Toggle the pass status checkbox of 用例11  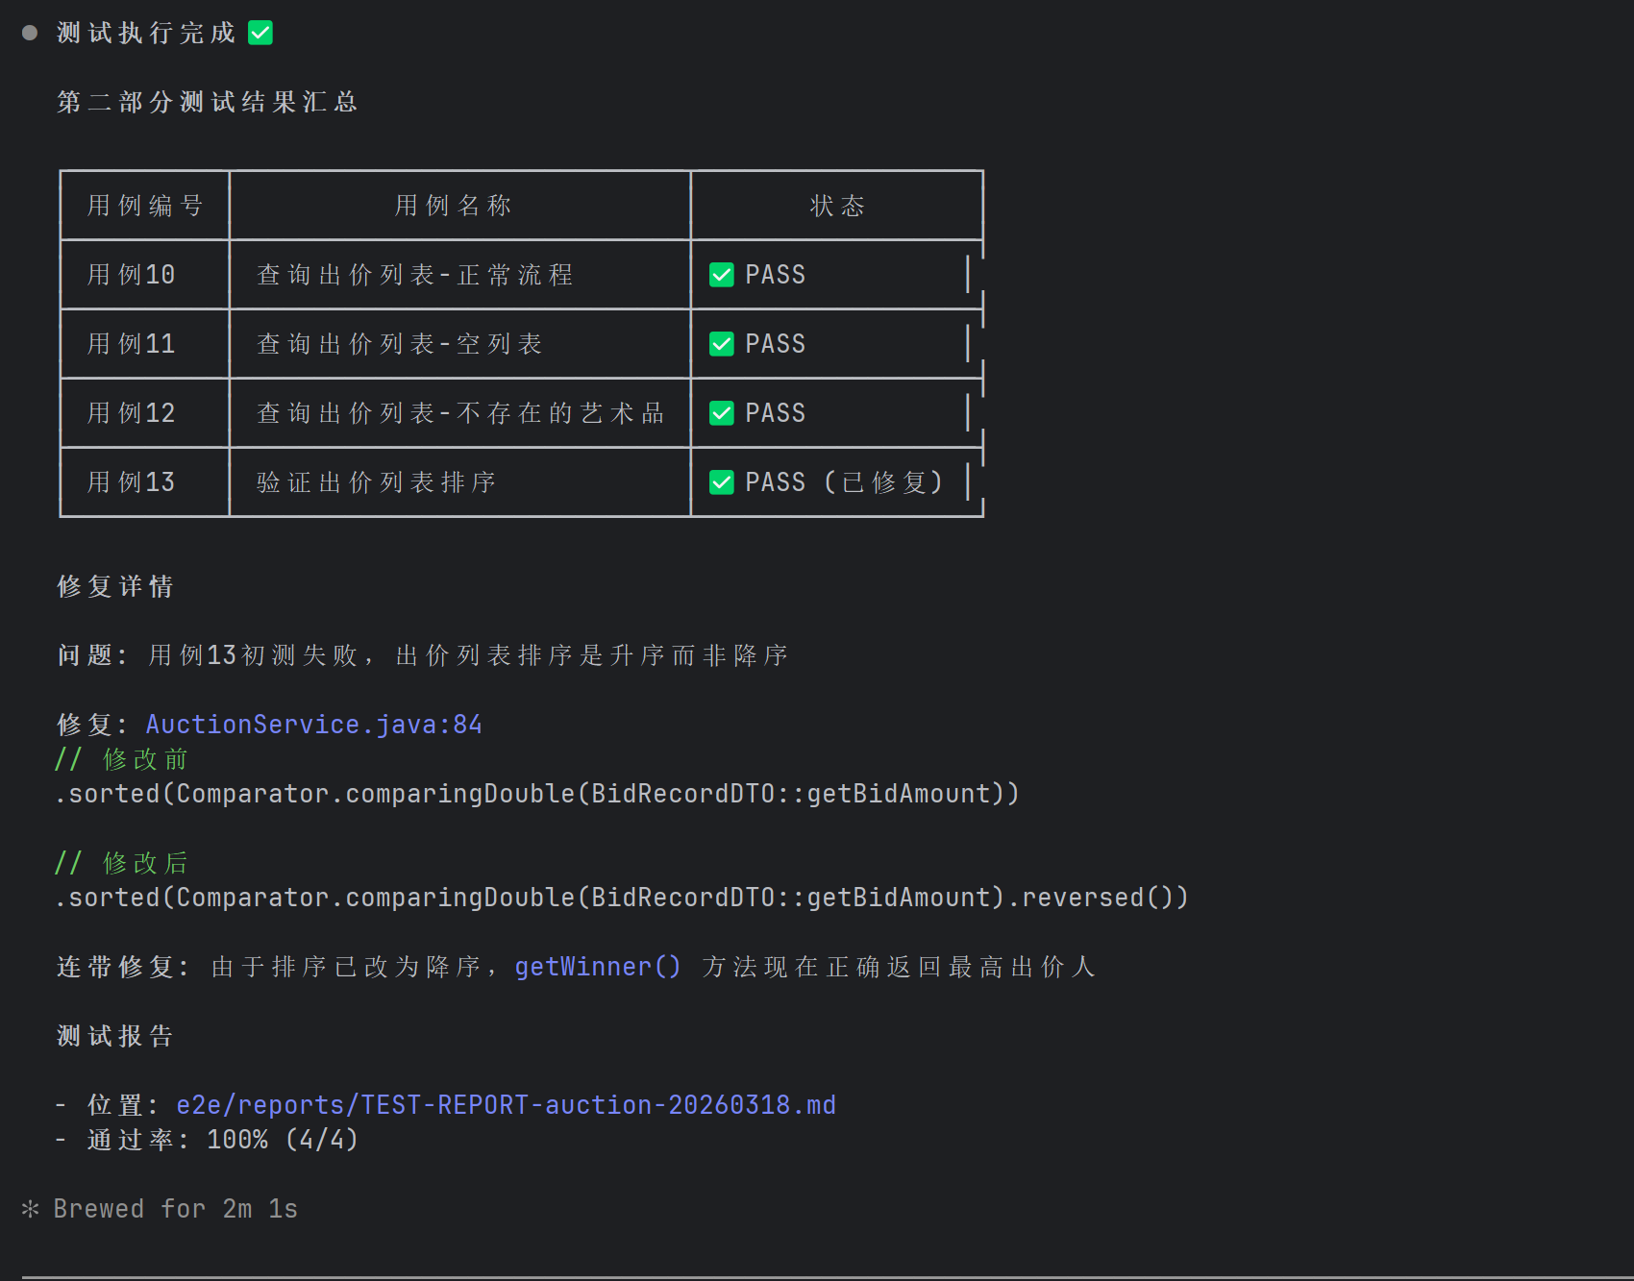coord(722,343)
